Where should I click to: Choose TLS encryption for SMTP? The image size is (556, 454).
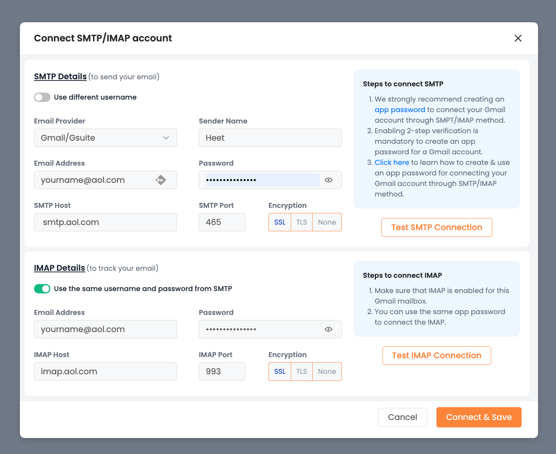tap(302, 222)
